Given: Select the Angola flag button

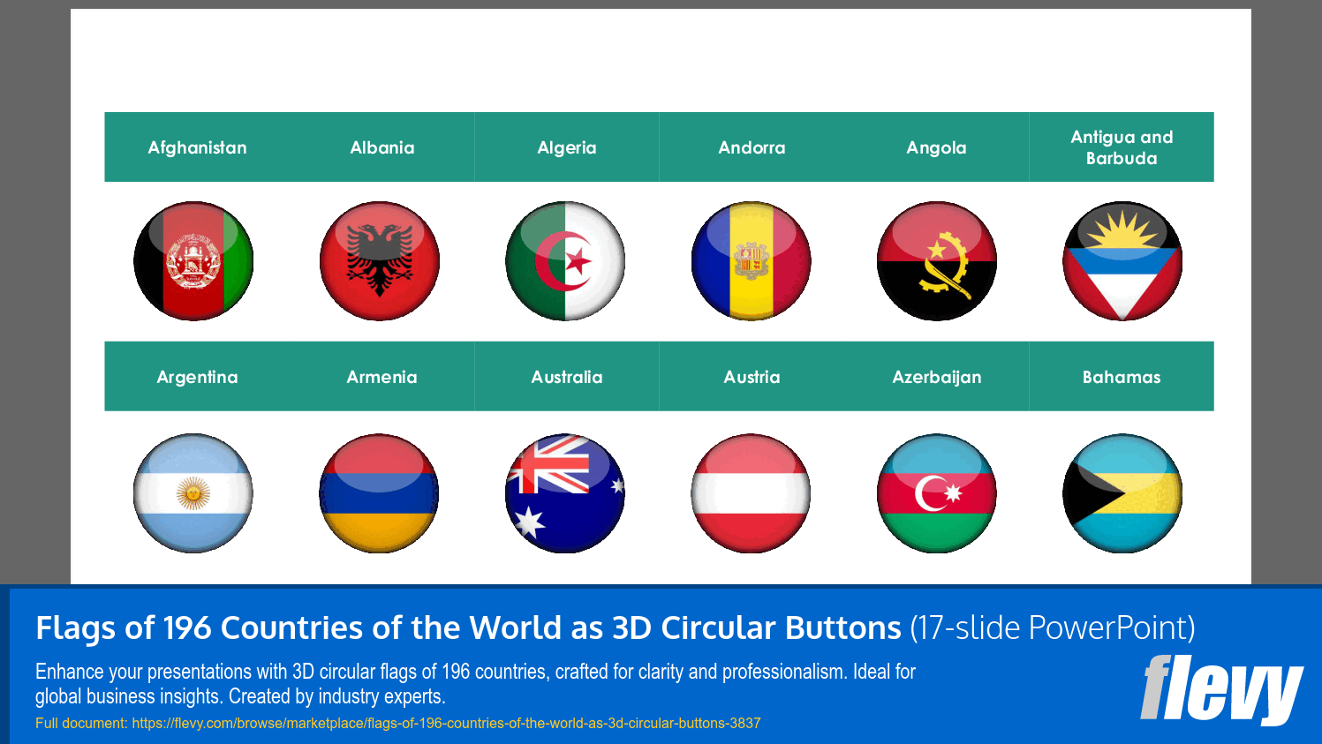Looking at the screenshot, I should pos(937,260).
